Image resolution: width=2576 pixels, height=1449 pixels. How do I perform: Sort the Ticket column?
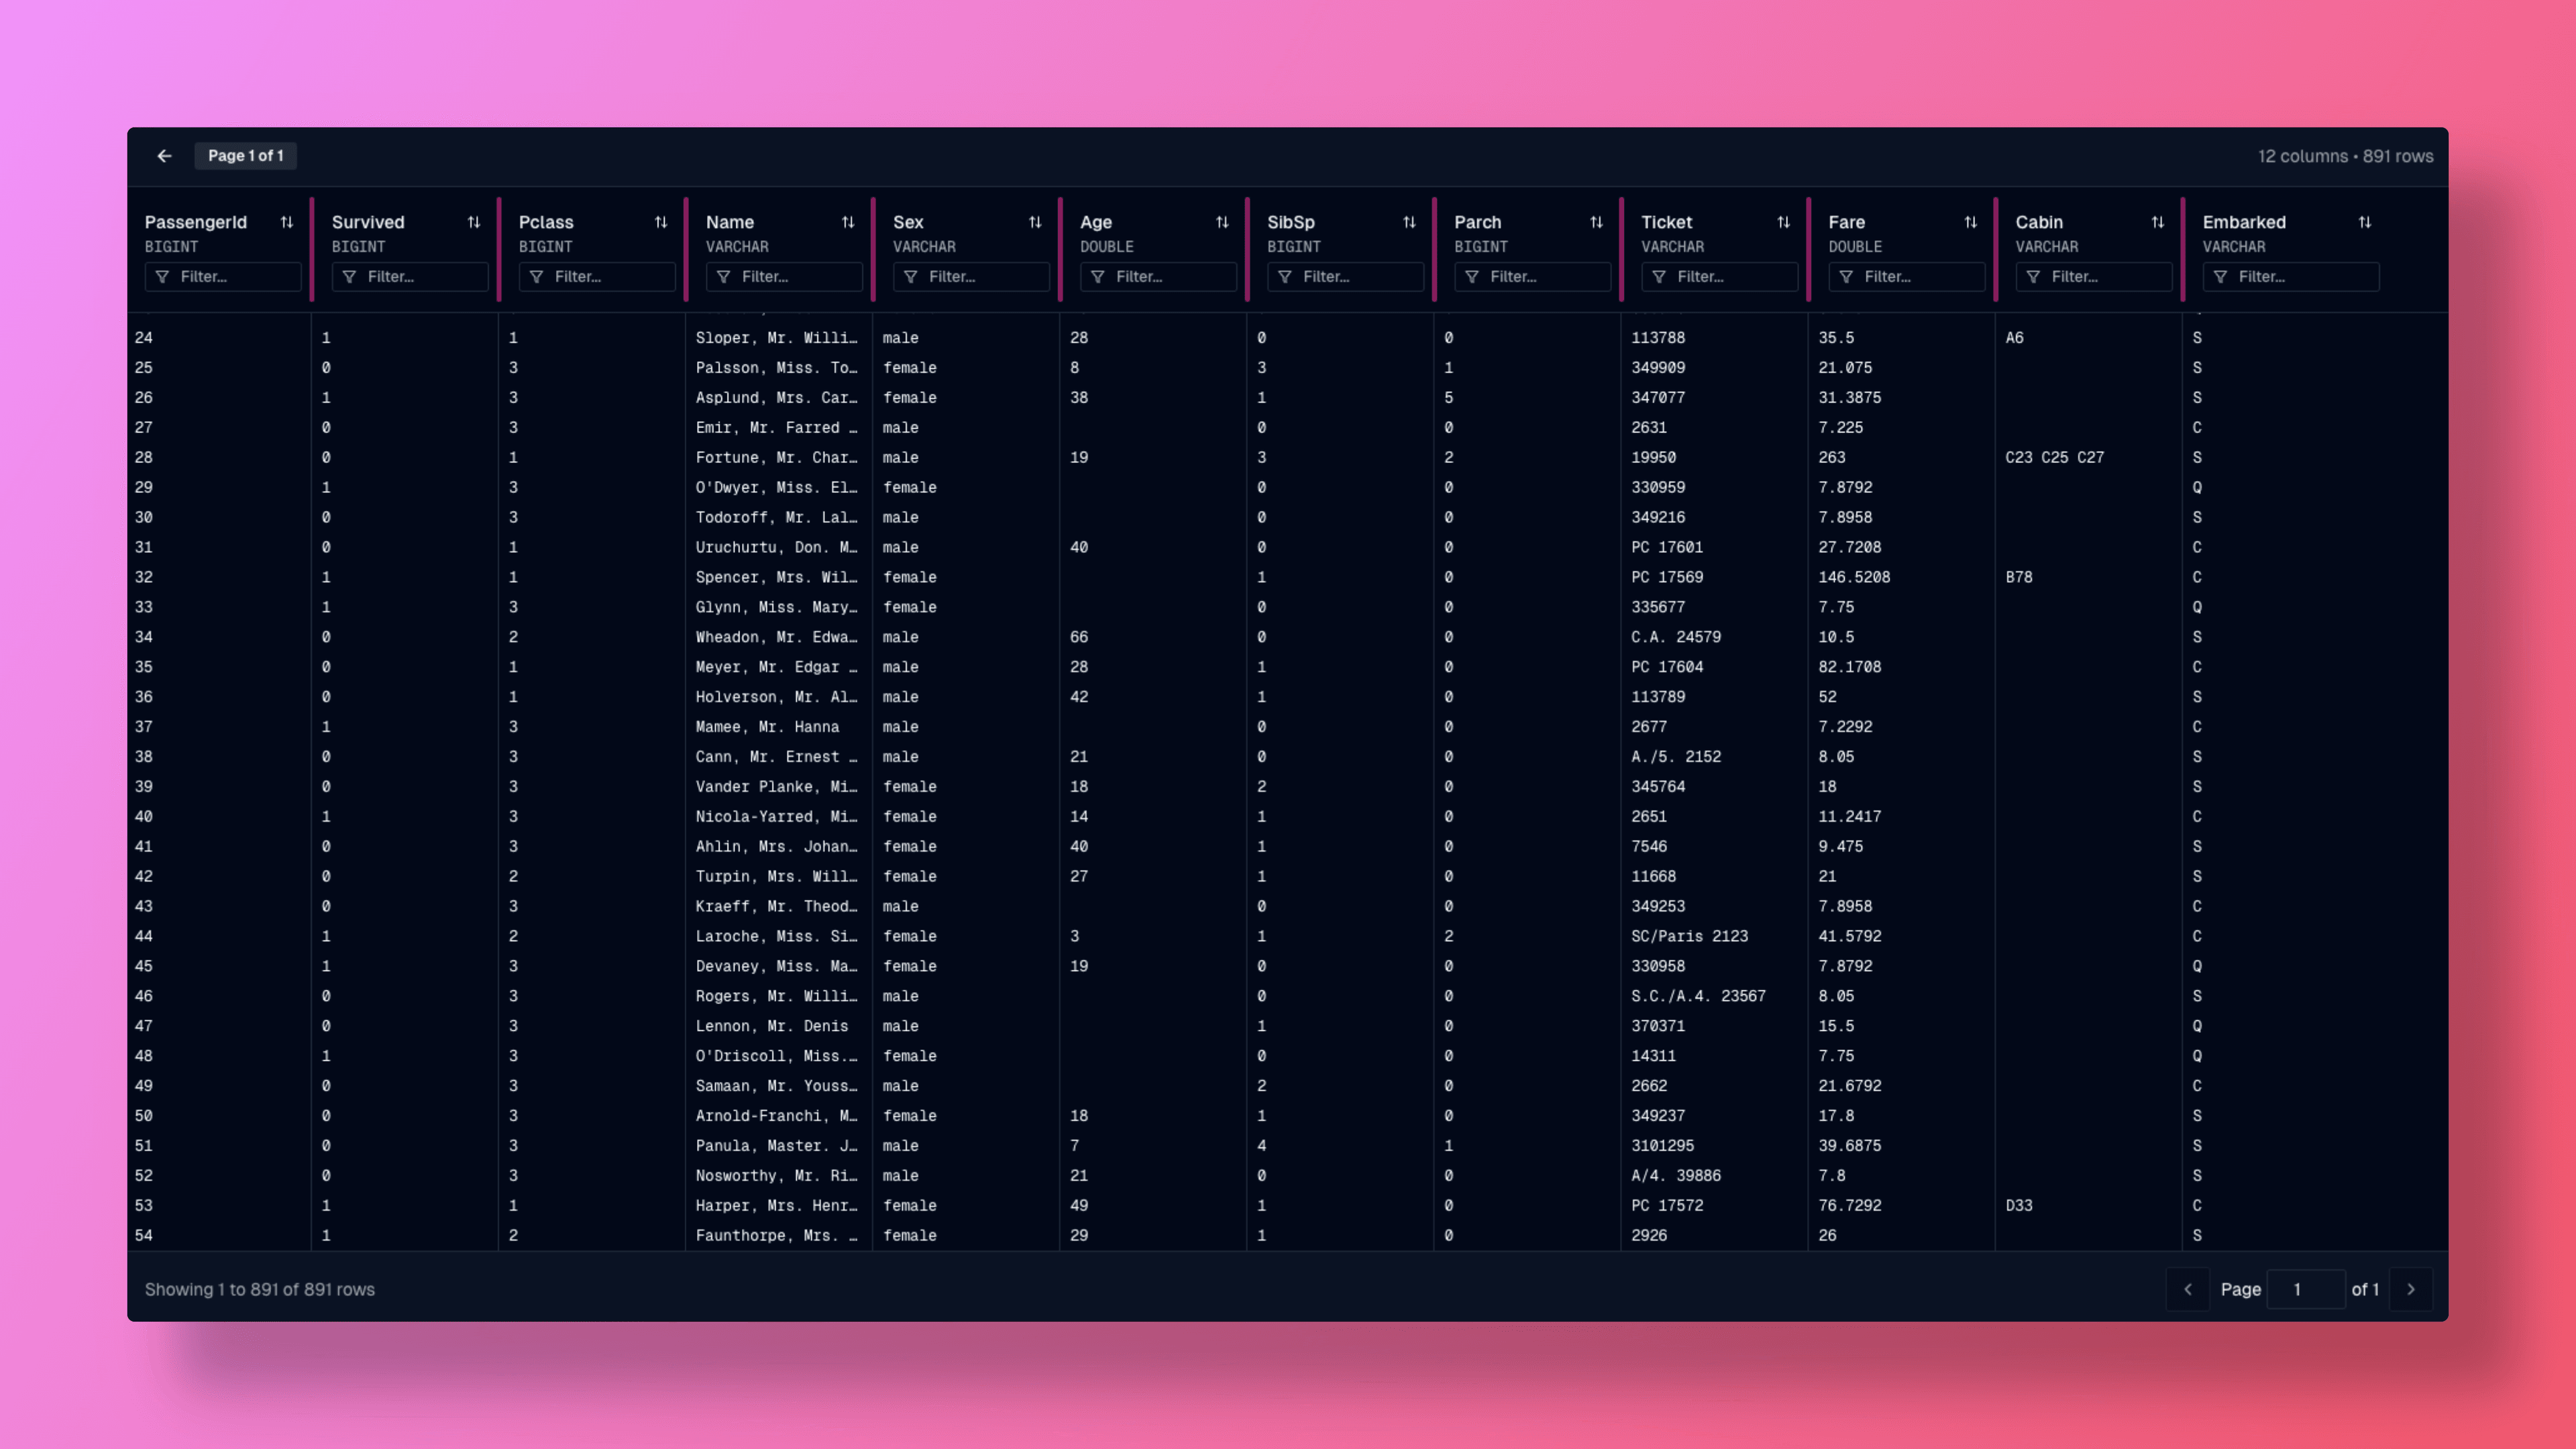pos(1783,222)
